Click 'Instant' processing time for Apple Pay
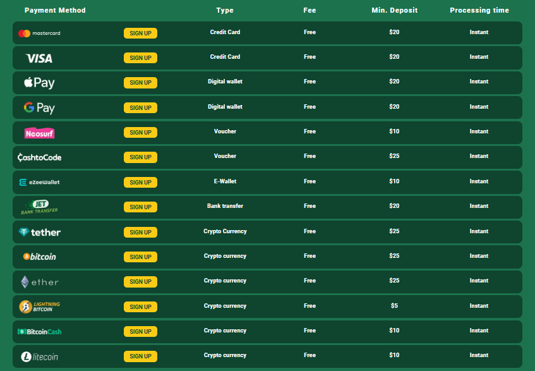This screenshot has height=371, width=535. coord(479,82)
